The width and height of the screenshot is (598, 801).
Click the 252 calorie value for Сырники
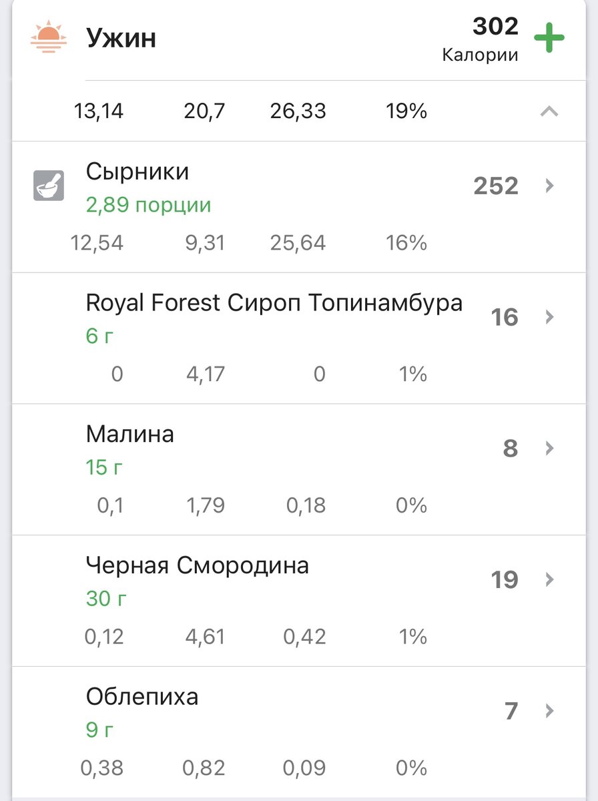pos(496,186)
